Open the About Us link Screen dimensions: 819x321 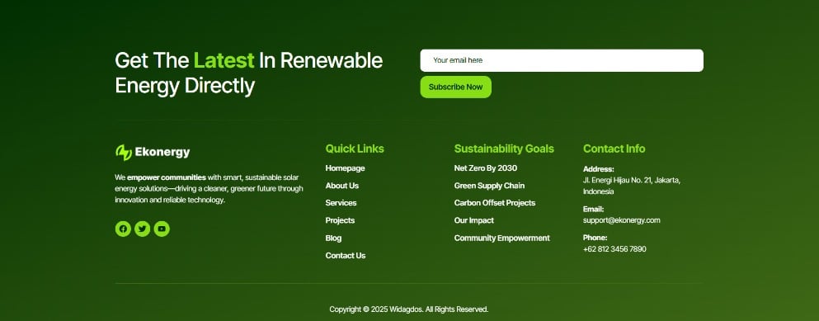(342, 186)
